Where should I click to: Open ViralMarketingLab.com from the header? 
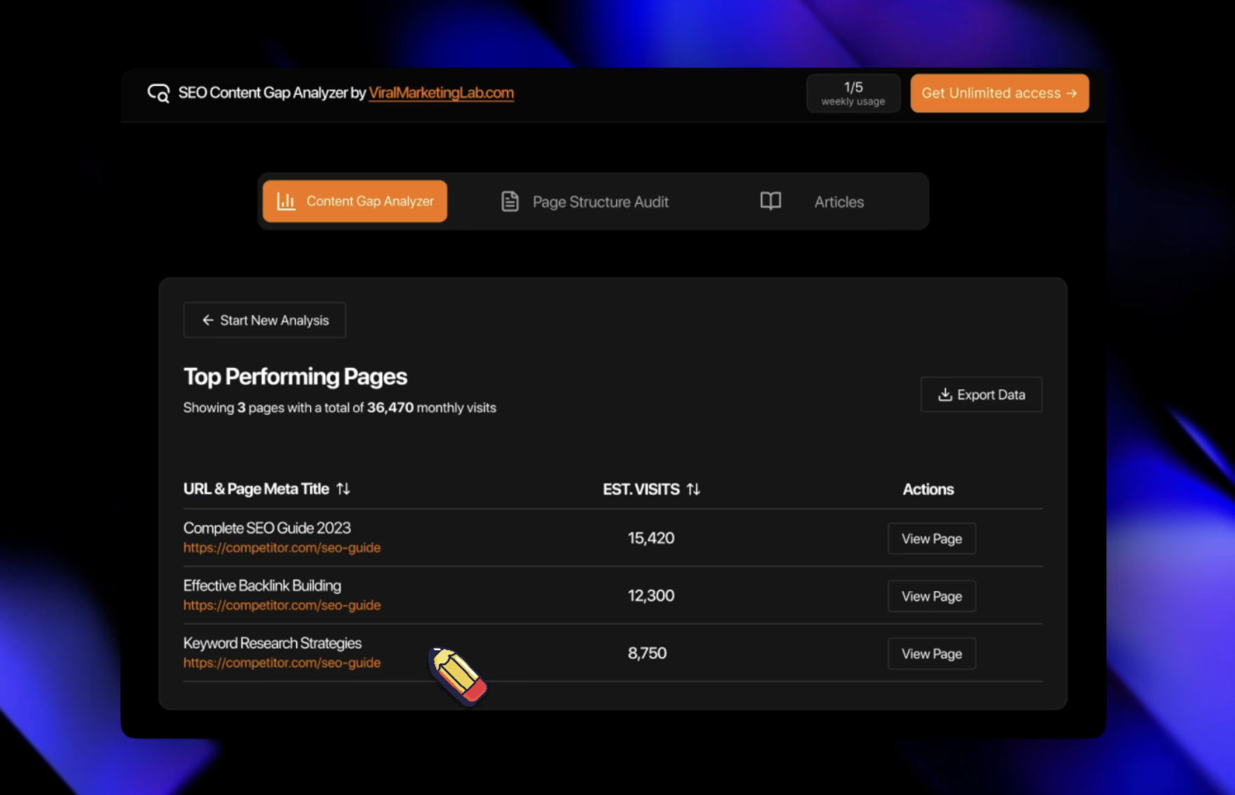click(441, 93)
